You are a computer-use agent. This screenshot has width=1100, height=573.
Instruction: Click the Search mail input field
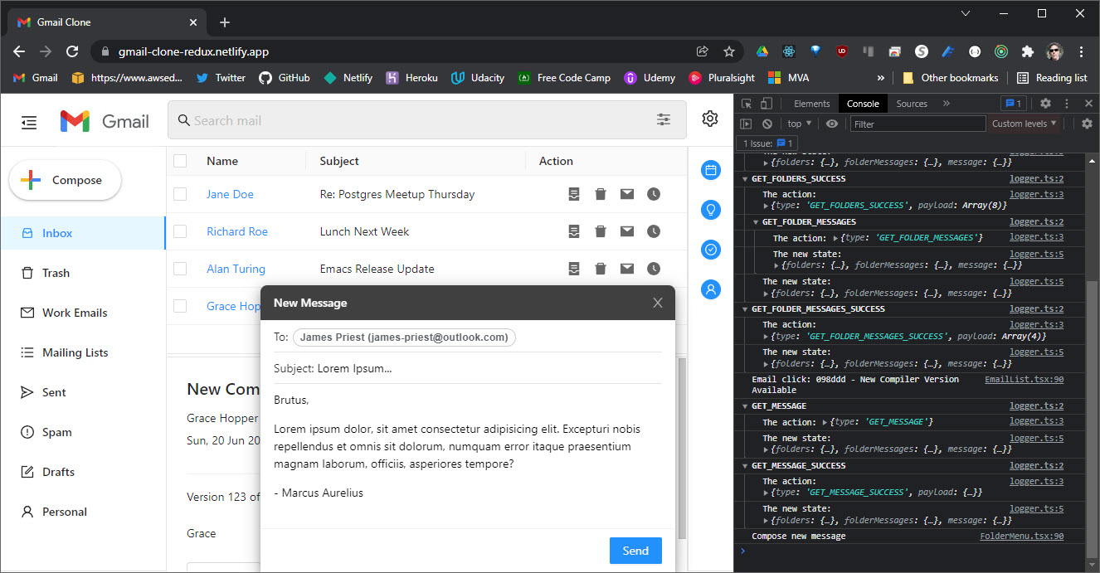(427, 120)
